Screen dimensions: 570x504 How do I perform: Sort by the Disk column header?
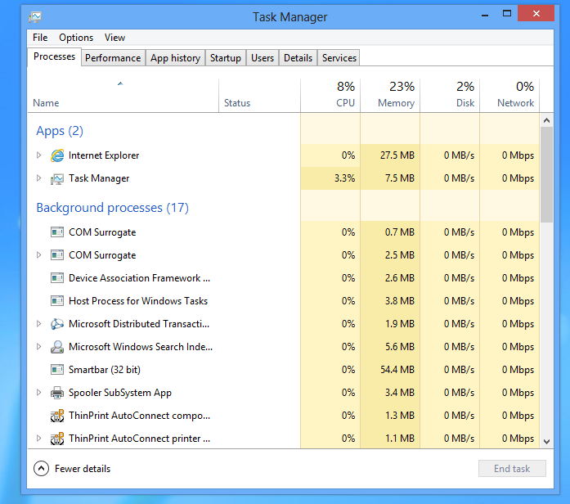coord(450,95)
